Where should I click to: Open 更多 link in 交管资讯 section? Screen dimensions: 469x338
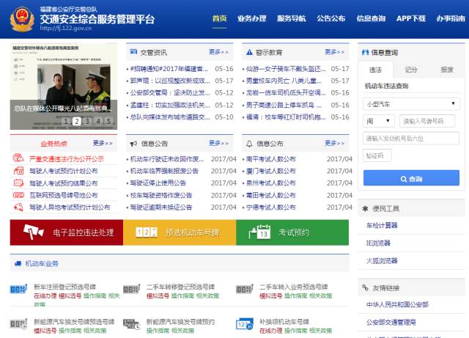pos(218,52)
